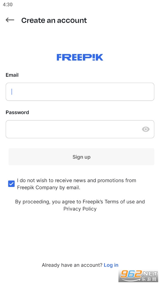This screenshot has width=160, height=284.
Task: Tap the 962.NET watermark logo
Action: [139, 276]
